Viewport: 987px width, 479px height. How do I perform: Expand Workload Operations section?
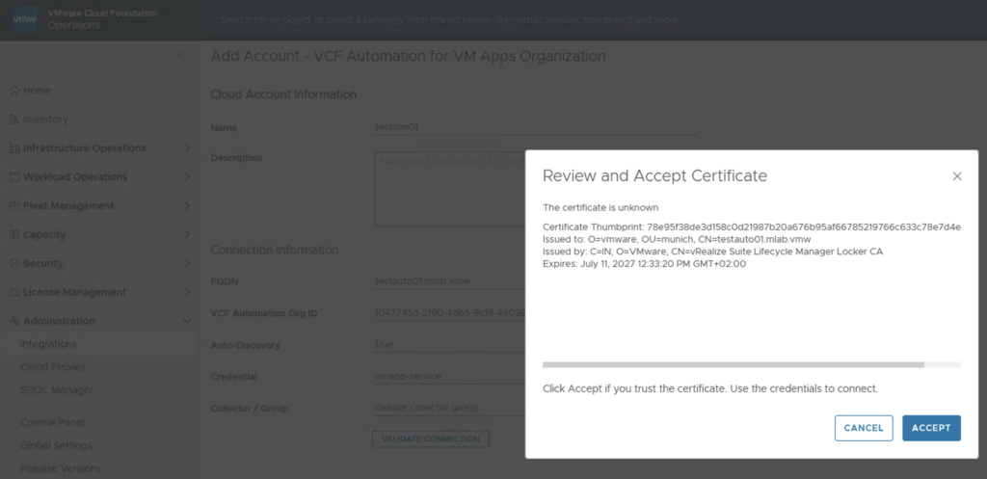pos(186,177)
